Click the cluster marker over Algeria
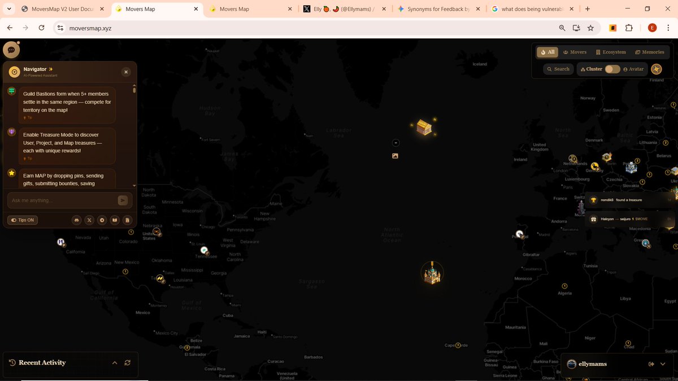 pyautogui.click(x=564, y=286)
